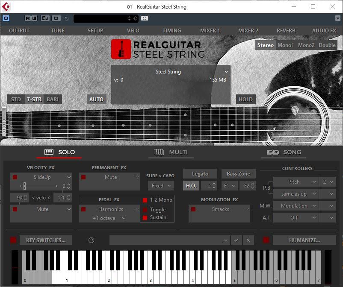The image size is (343, 287).
Task: Open the VELO tab
Action: tap(133, 31)
